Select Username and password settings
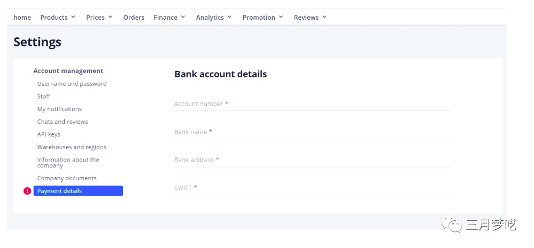The width and height of the screenshot is (534, 248). pos(72,84)
